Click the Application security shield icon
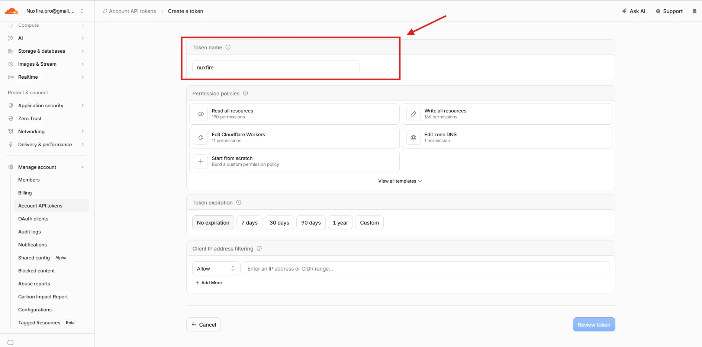This screenshot has width=702, height=347. [x=11, y=106]
